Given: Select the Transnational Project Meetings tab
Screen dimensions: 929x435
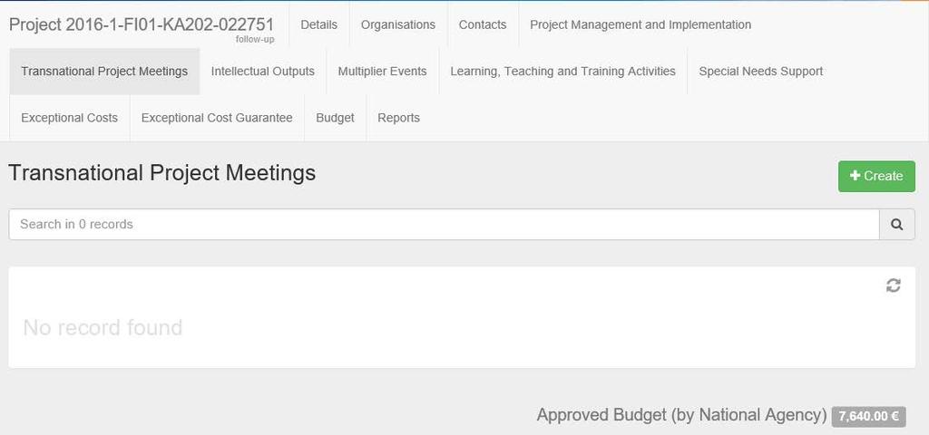Looking at the screenshot, I should pyautogui.click(x=104, y=72).
